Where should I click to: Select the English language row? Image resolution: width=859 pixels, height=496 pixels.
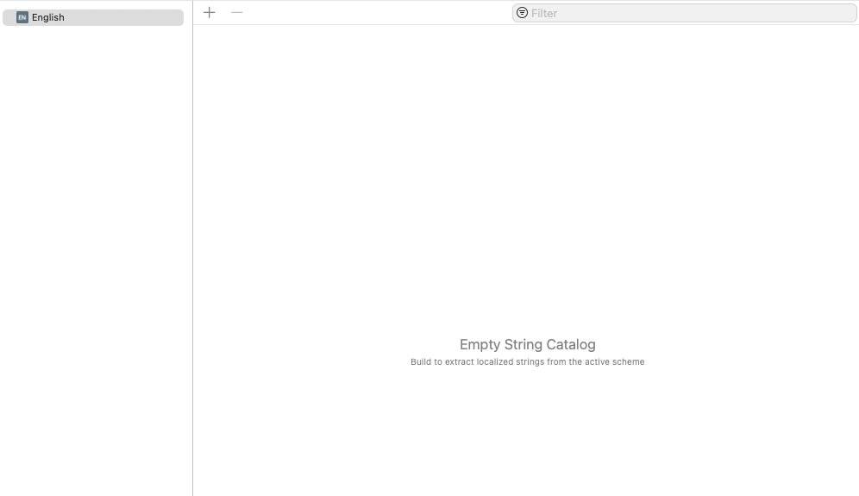point(93,17)
